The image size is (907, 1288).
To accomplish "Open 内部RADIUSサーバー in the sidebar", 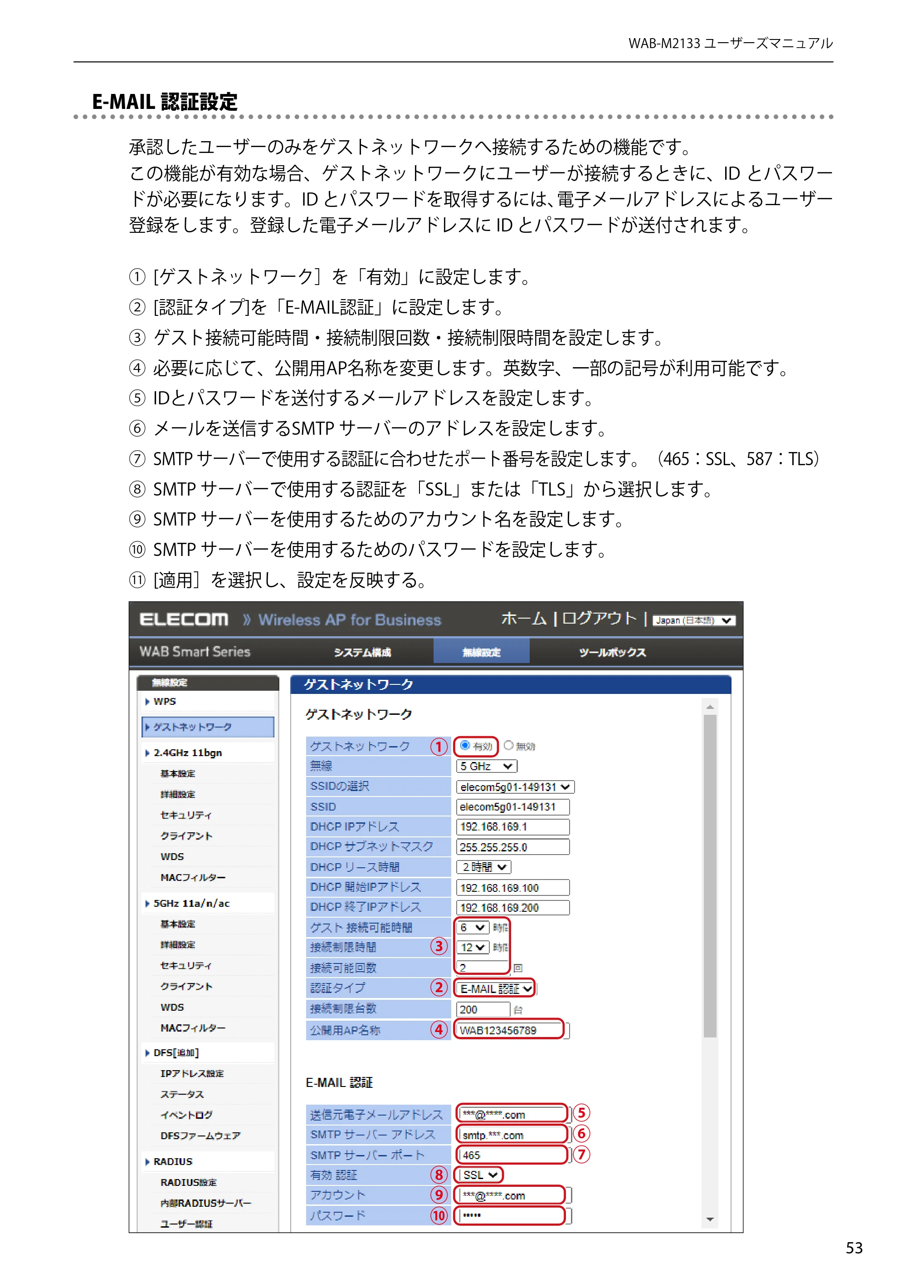I will point(206,1203).
